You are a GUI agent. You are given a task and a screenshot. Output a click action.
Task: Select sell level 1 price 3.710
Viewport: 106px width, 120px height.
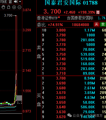pyautogui.click(x=61, y=73)
